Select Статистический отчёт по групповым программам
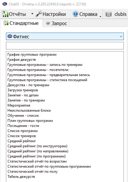This screenshot has width=128, height=182. click(49, 167)
